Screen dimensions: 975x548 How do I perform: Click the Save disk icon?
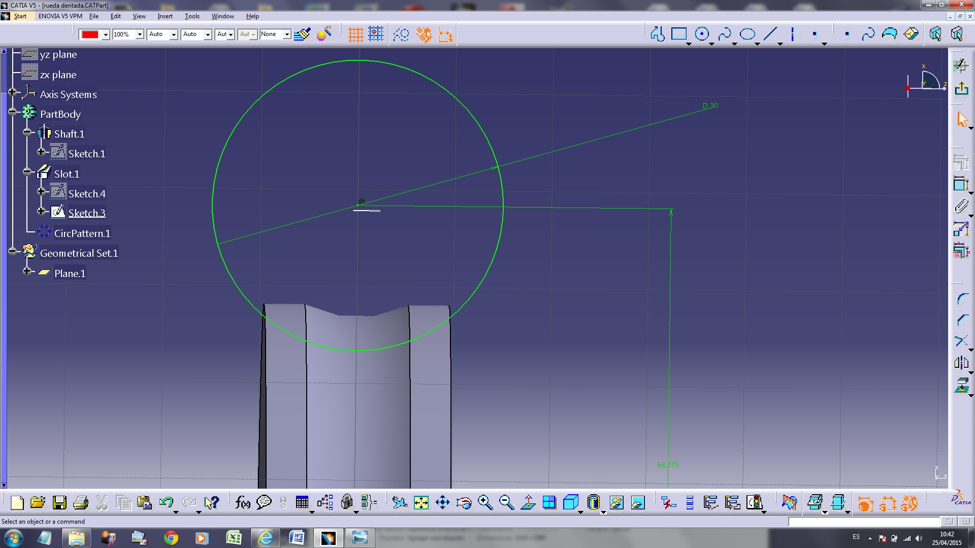point(59,502)
